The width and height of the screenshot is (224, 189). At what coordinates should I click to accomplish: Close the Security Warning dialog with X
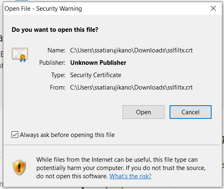213,8
